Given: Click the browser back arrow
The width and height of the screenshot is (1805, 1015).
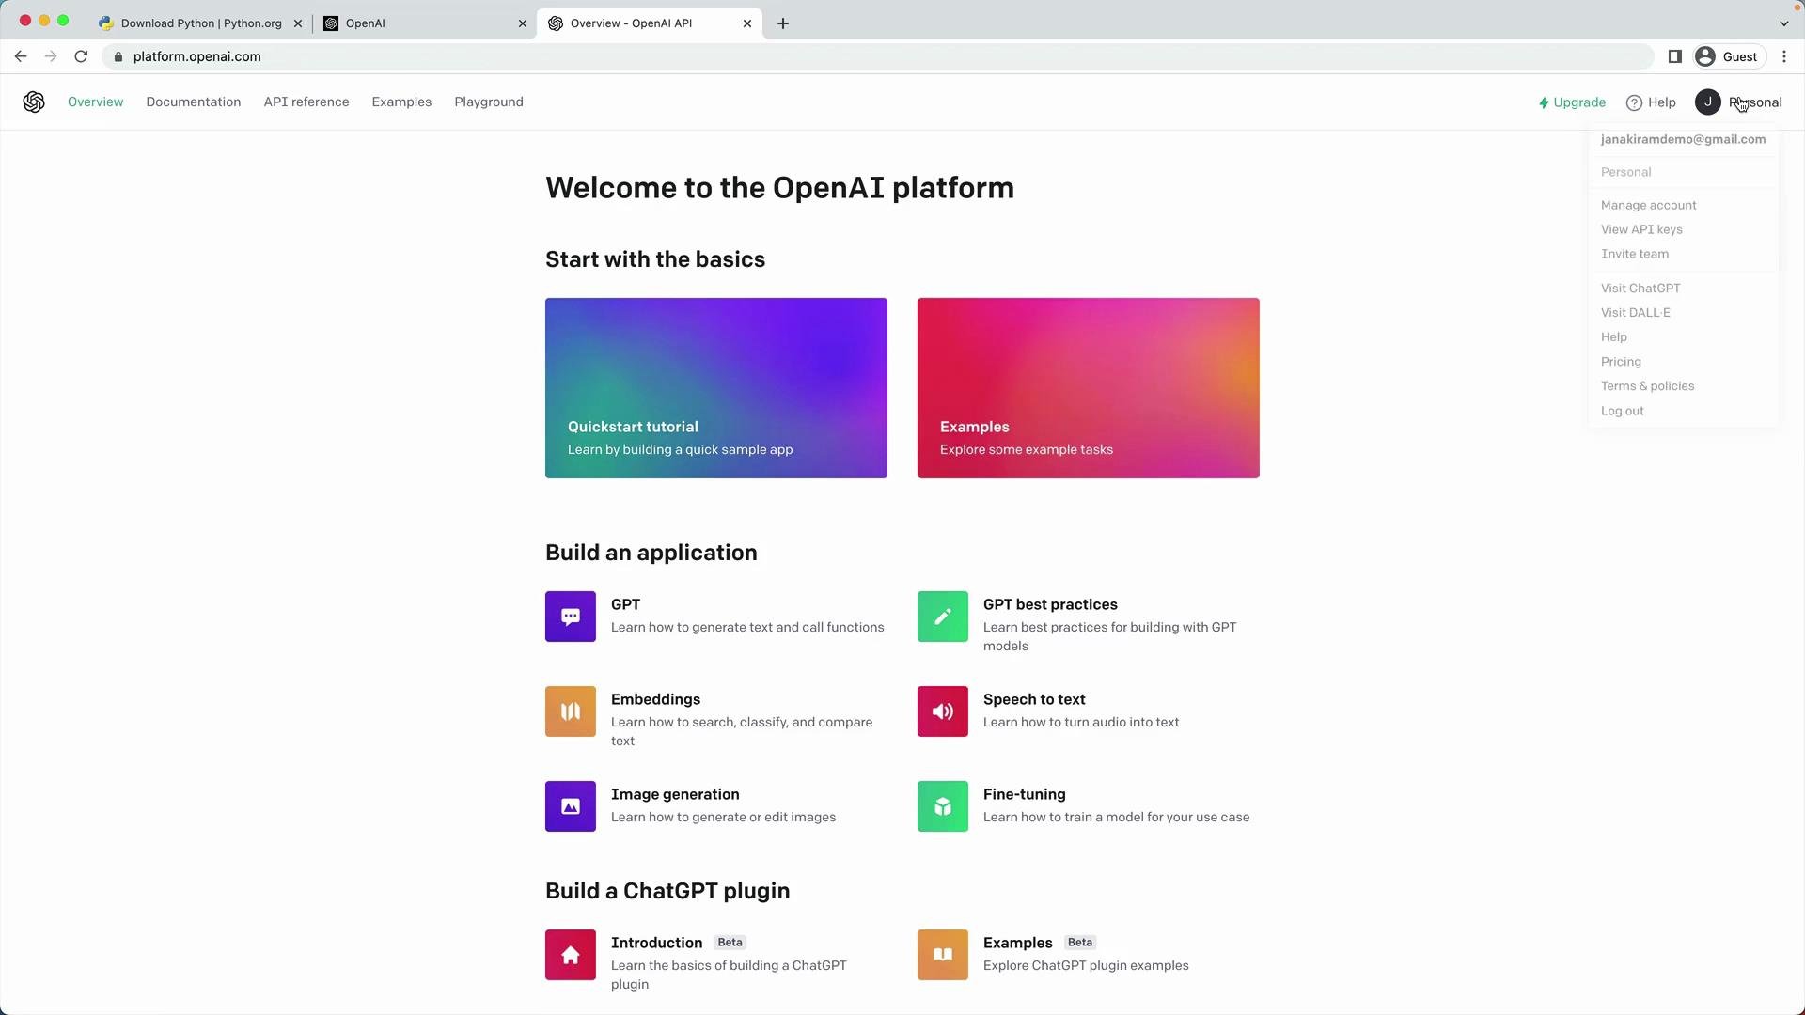Looking at the screenshot, I should point(21,56).
